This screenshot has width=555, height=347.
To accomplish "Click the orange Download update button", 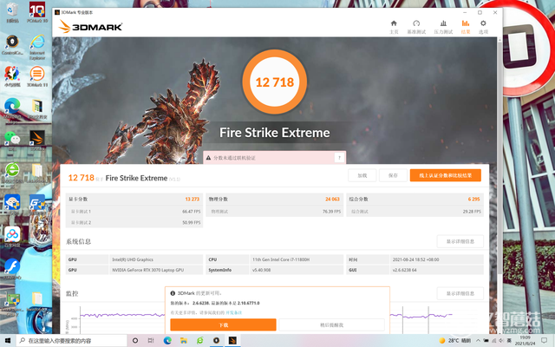I will 223,324.
